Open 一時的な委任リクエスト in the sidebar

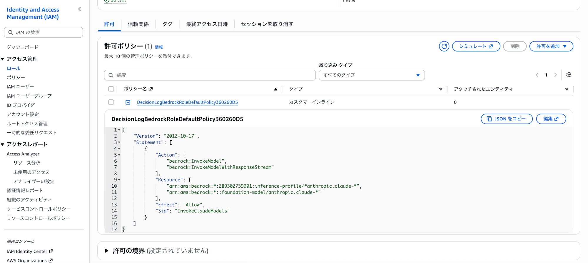(x=32, y=133)
